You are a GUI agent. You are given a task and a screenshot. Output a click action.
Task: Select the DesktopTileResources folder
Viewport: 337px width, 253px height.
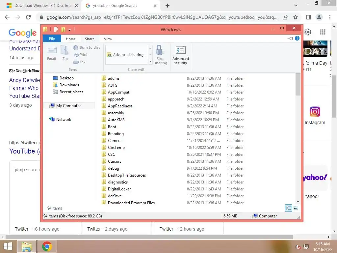(127, 175)
